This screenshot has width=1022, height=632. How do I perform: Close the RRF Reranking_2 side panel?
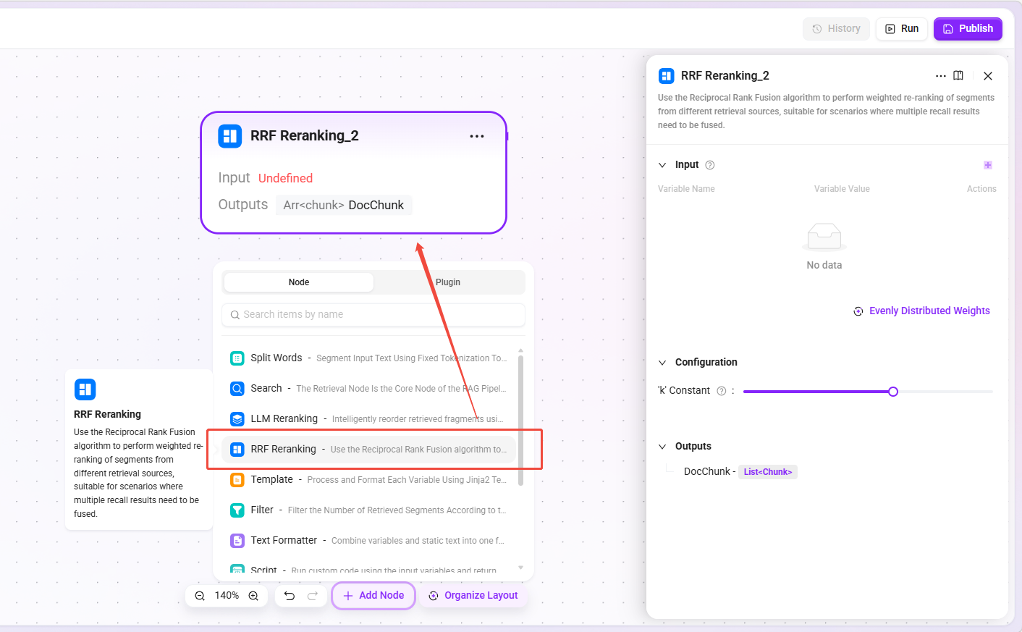click(988, 76)
